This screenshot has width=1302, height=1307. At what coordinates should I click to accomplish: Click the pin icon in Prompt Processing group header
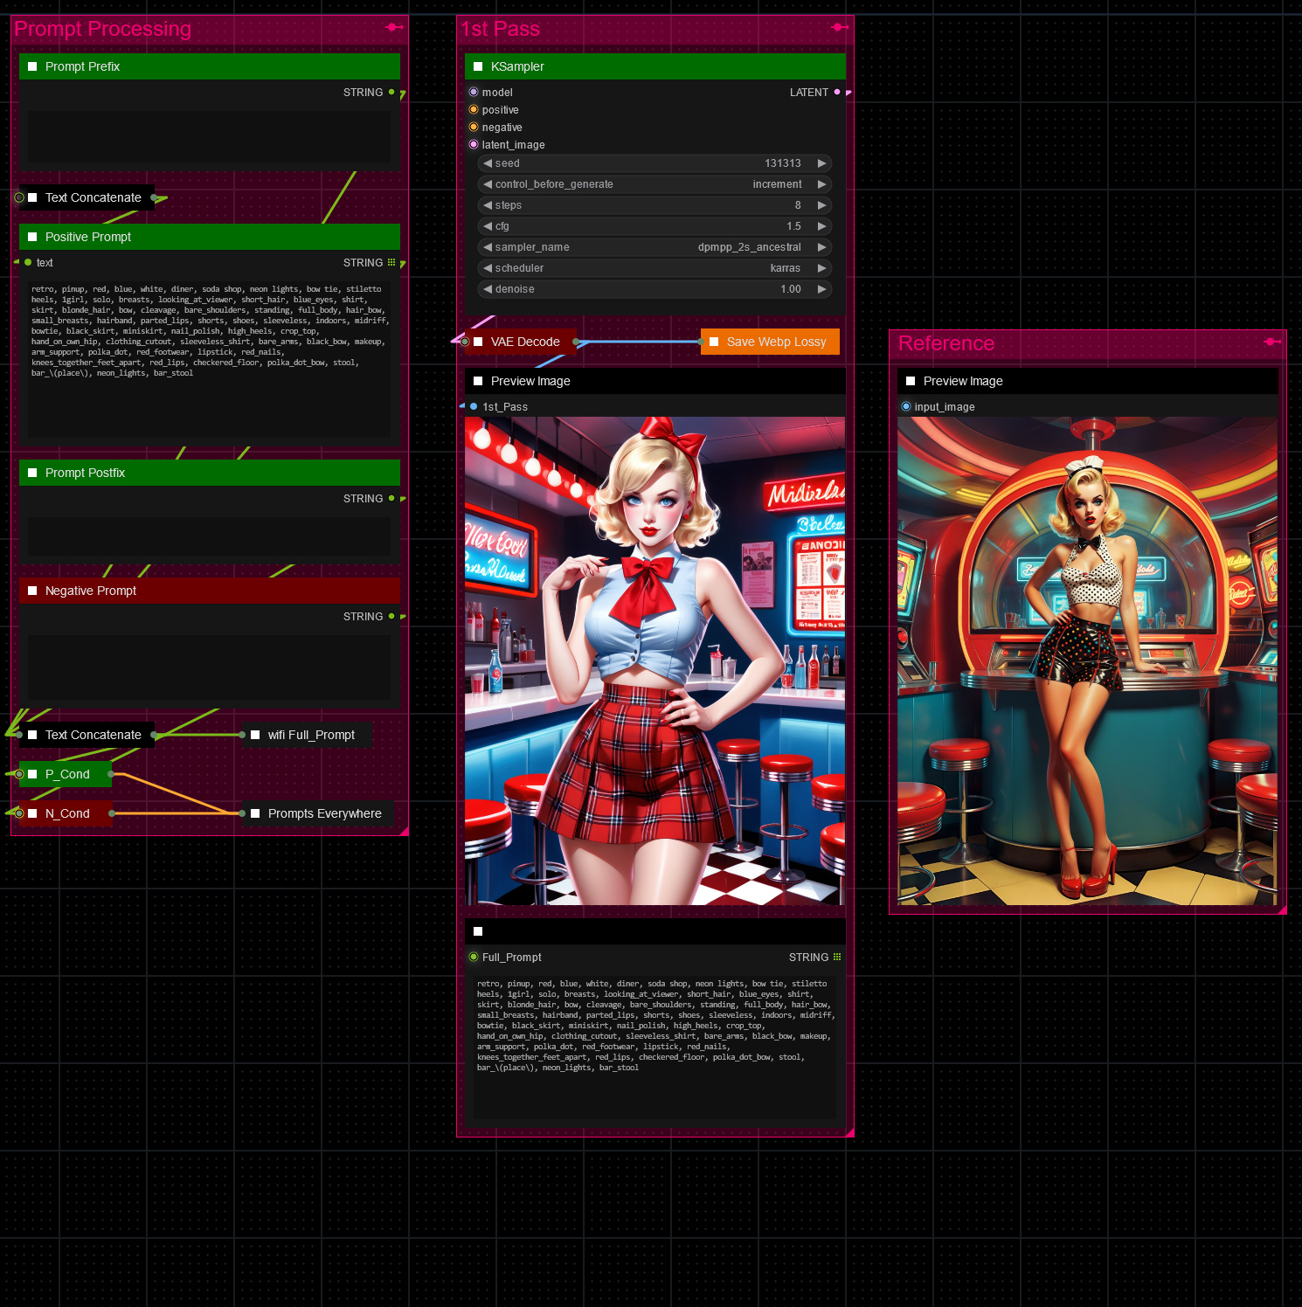coord(394,28)
